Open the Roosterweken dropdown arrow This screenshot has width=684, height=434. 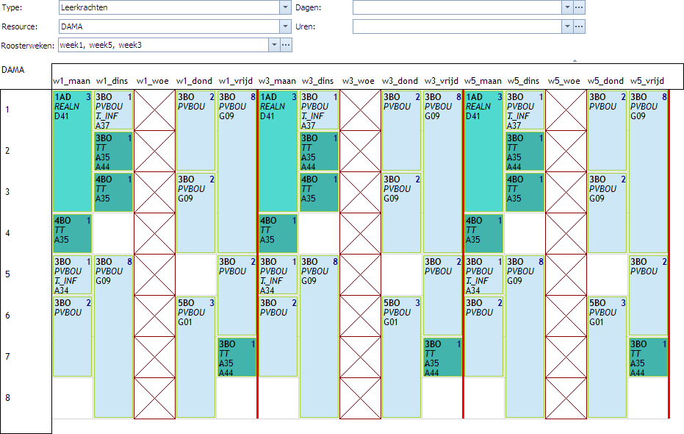[274, 45]
